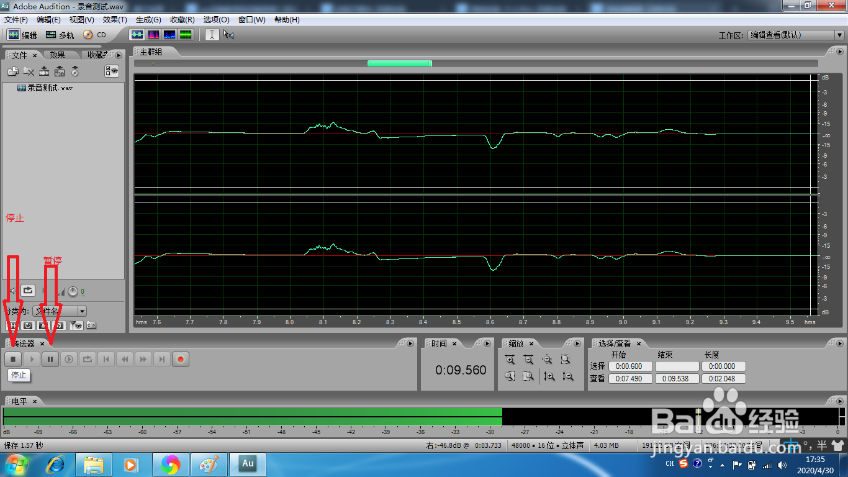Go to beginning transport button

[106, 359]
